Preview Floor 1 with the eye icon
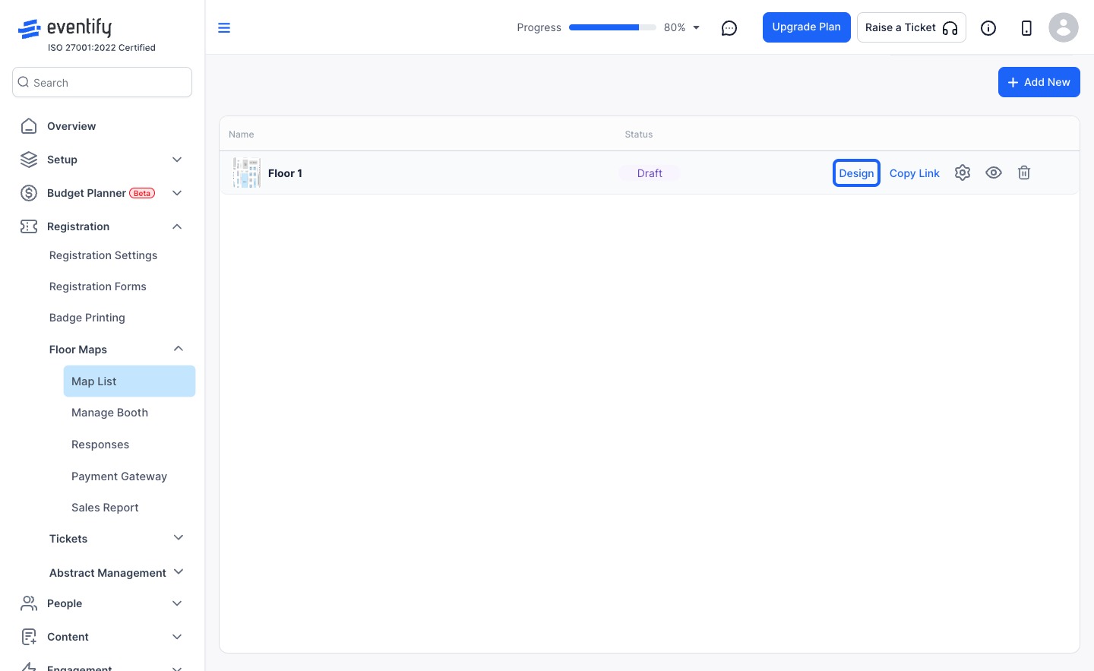This screenshot has width=1094, height=671. pos(994,172)
